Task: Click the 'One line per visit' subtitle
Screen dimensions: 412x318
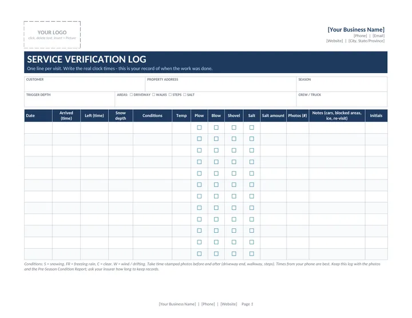Action: [120, 69]
